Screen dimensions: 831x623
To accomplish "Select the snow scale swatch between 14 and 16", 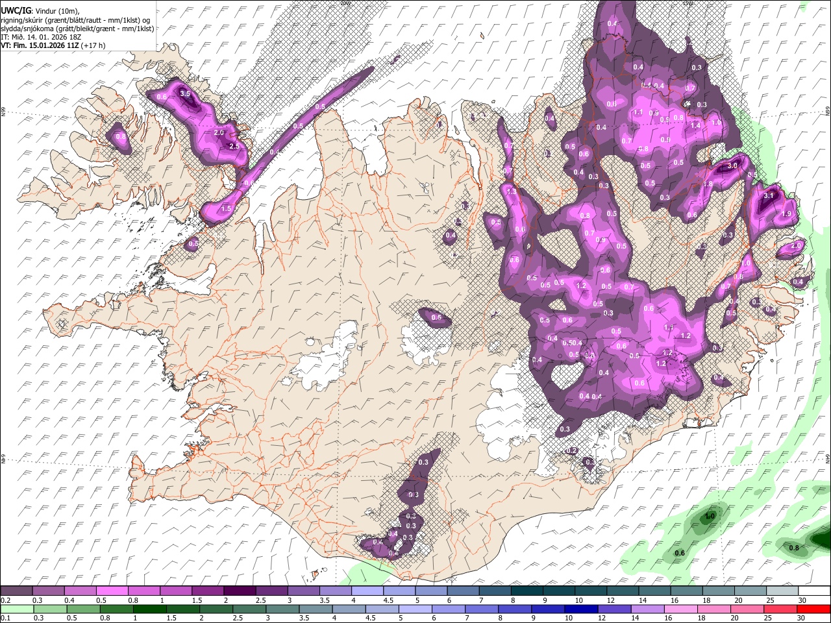I will coord(655,591).
